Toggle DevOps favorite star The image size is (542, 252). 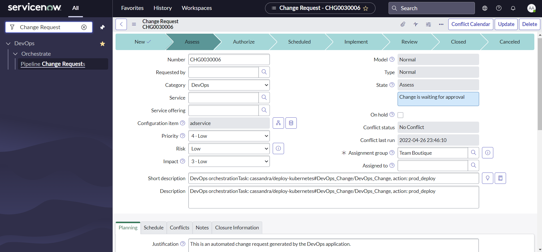tap(103, 44)
